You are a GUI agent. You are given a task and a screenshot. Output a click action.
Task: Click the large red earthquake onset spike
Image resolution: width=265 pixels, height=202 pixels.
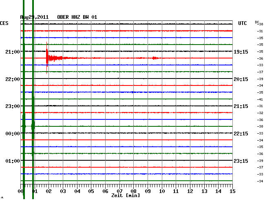47,58
